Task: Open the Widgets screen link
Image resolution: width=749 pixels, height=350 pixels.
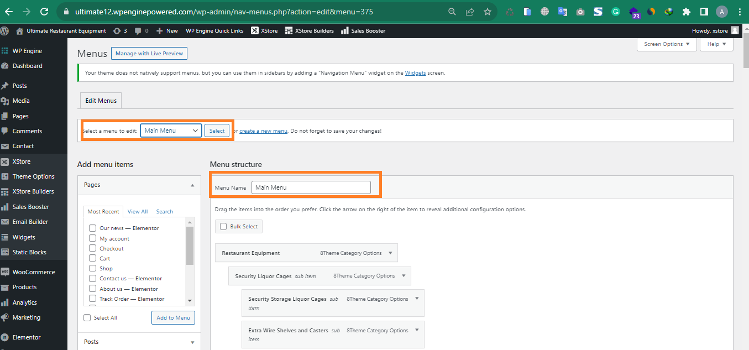Action: (415, 72)
